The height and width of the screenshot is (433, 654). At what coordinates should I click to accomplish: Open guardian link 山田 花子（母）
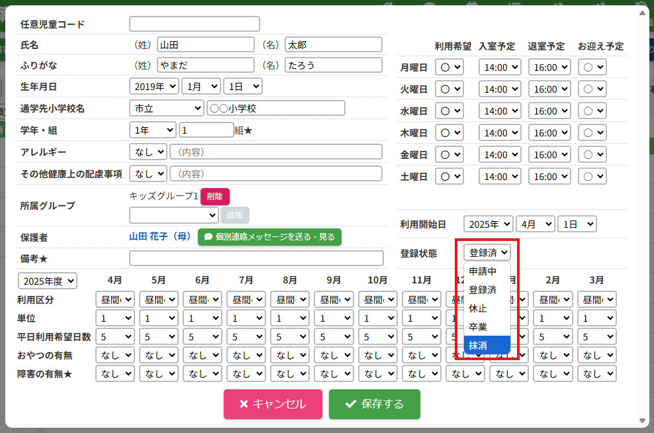point(160,236)
